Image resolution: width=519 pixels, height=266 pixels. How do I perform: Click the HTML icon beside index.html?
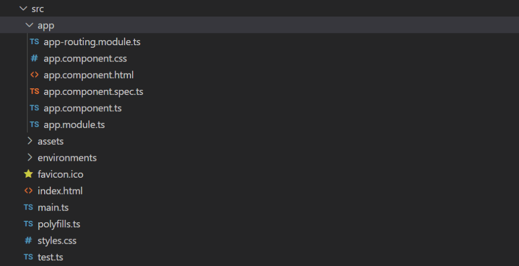click(x=28, y=191)
